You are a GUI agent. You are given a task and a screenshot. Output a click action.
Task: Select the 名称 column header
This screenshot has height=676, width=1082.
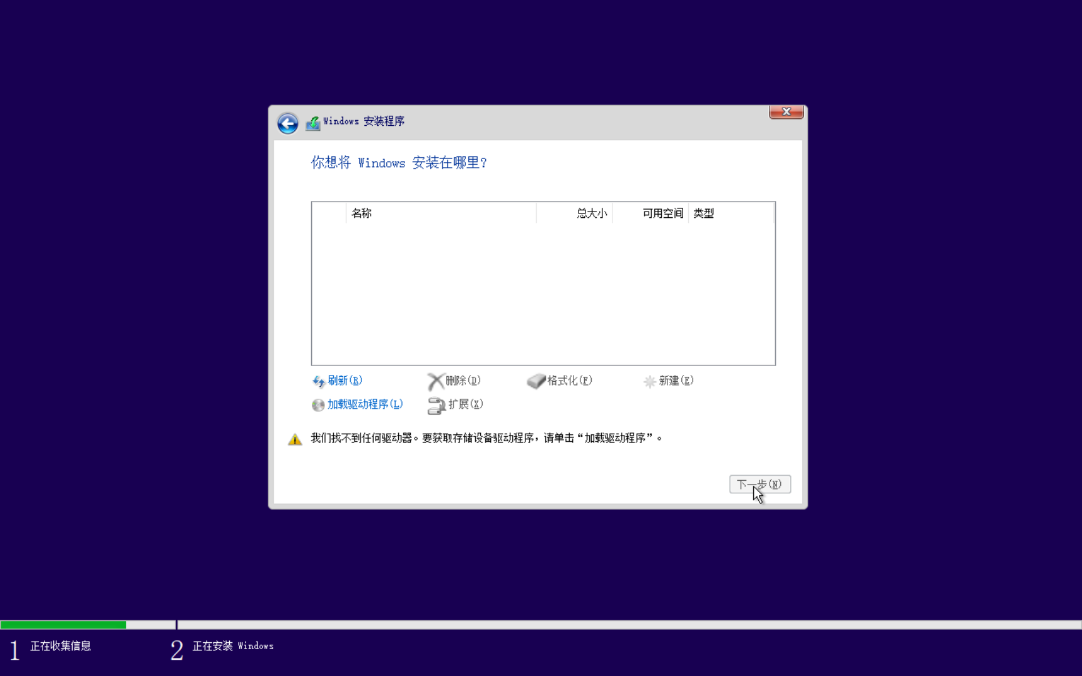click(x=362, y=213)
